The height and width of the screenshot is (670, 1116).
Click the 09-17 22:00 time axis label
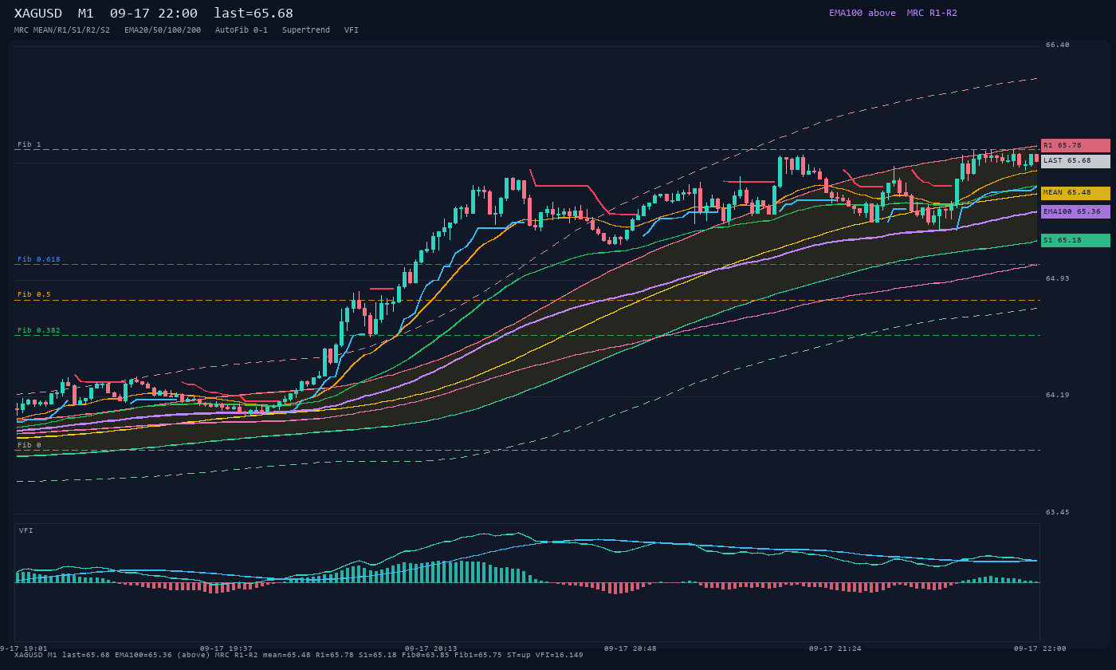pos(1040,648)
